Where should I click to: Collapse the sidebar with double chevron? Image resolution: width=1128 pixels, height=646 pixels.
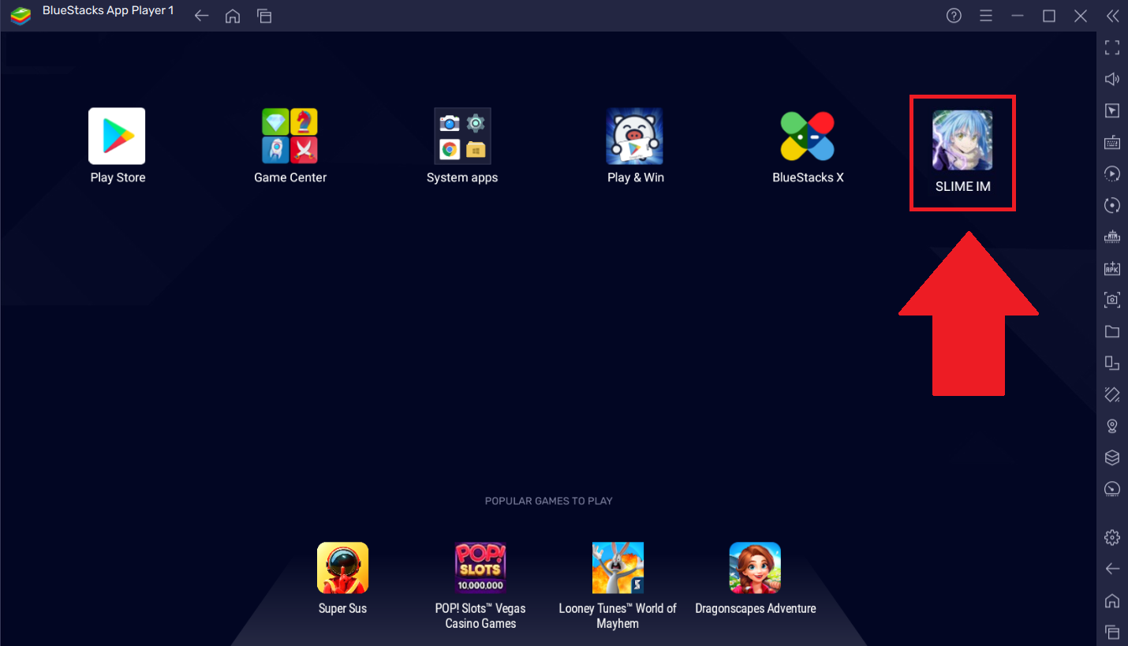click(1112, 16)
